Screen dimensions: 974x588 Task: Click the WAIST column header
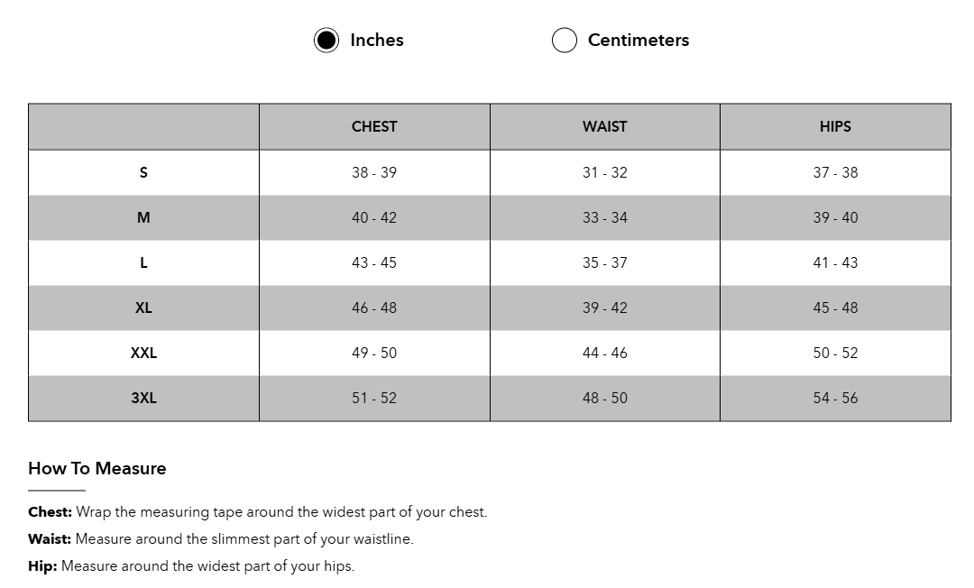604,127
